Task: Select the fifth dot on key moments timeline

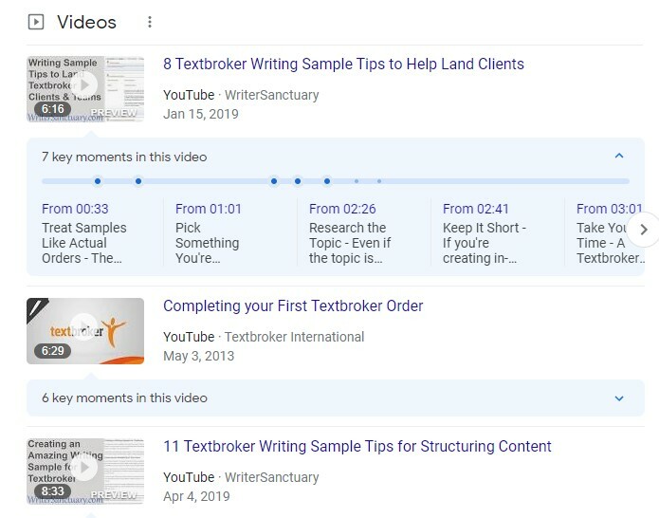Action: tap(327, 181)
